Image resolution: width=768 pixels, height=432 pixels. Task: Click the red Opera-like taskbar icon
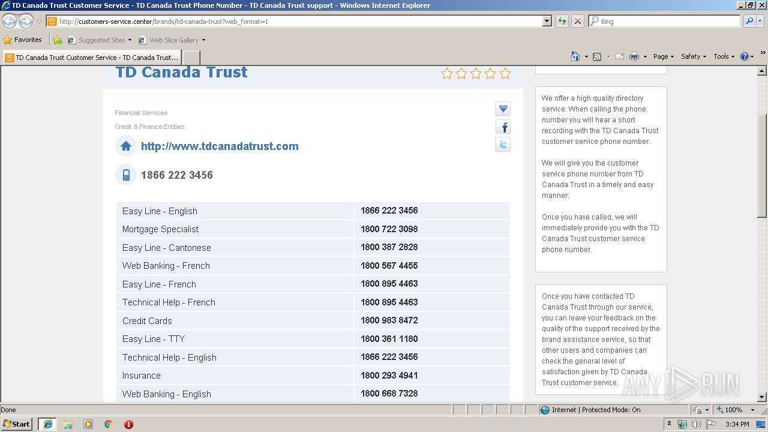[128, 424]
